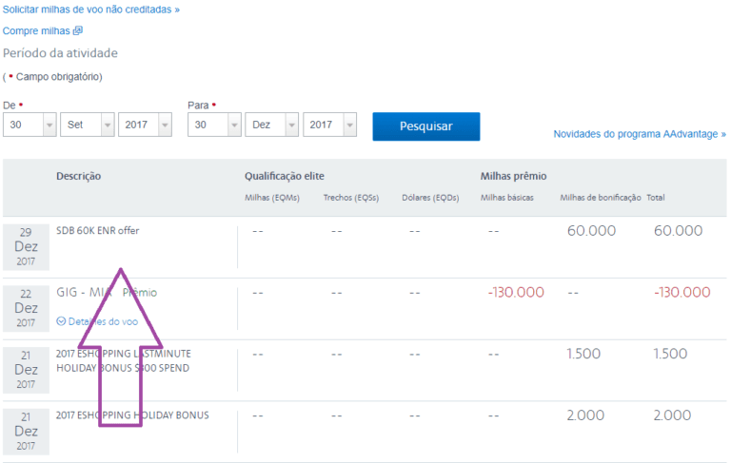Select the SDB 60K ENR offer entry
The image size is (731, 463).
[97, 231]
